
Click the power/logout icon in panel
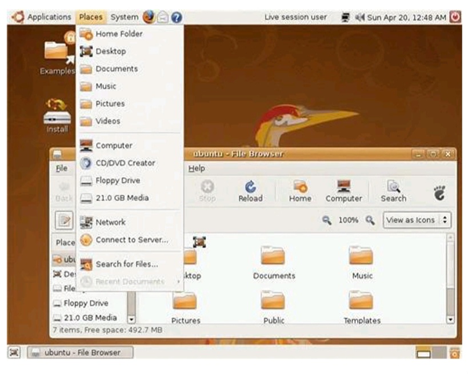[x=455, y=17]
